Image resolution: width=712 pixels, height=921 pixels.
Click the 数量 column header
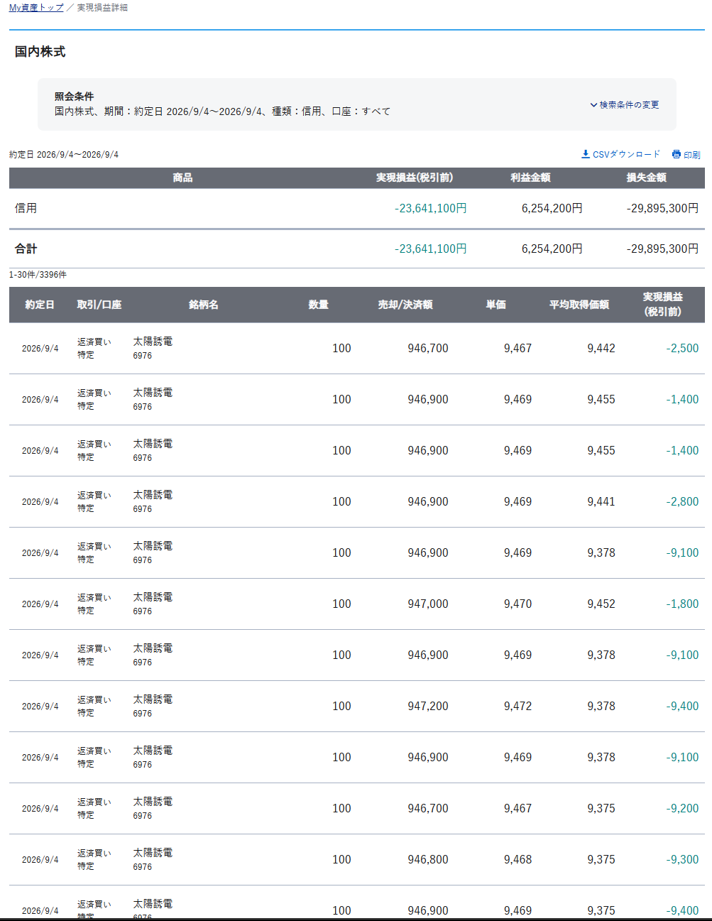pyautogui.click(x=319, y=305)
